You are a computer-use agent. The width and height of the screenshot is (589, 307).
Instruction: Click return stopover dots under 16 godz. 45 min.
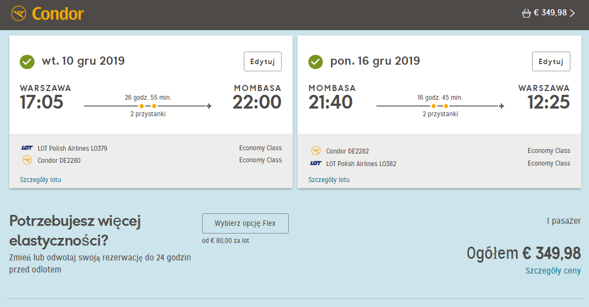(439, 106)
